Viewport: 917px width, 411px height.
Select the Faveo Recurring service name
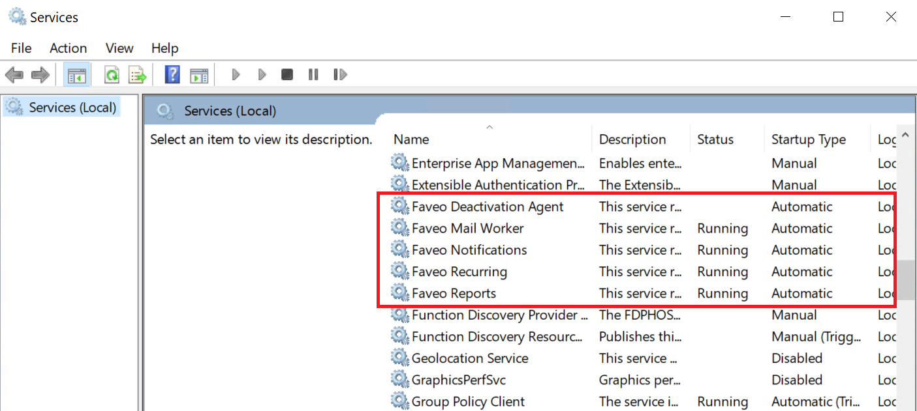[x=459, y=271]
